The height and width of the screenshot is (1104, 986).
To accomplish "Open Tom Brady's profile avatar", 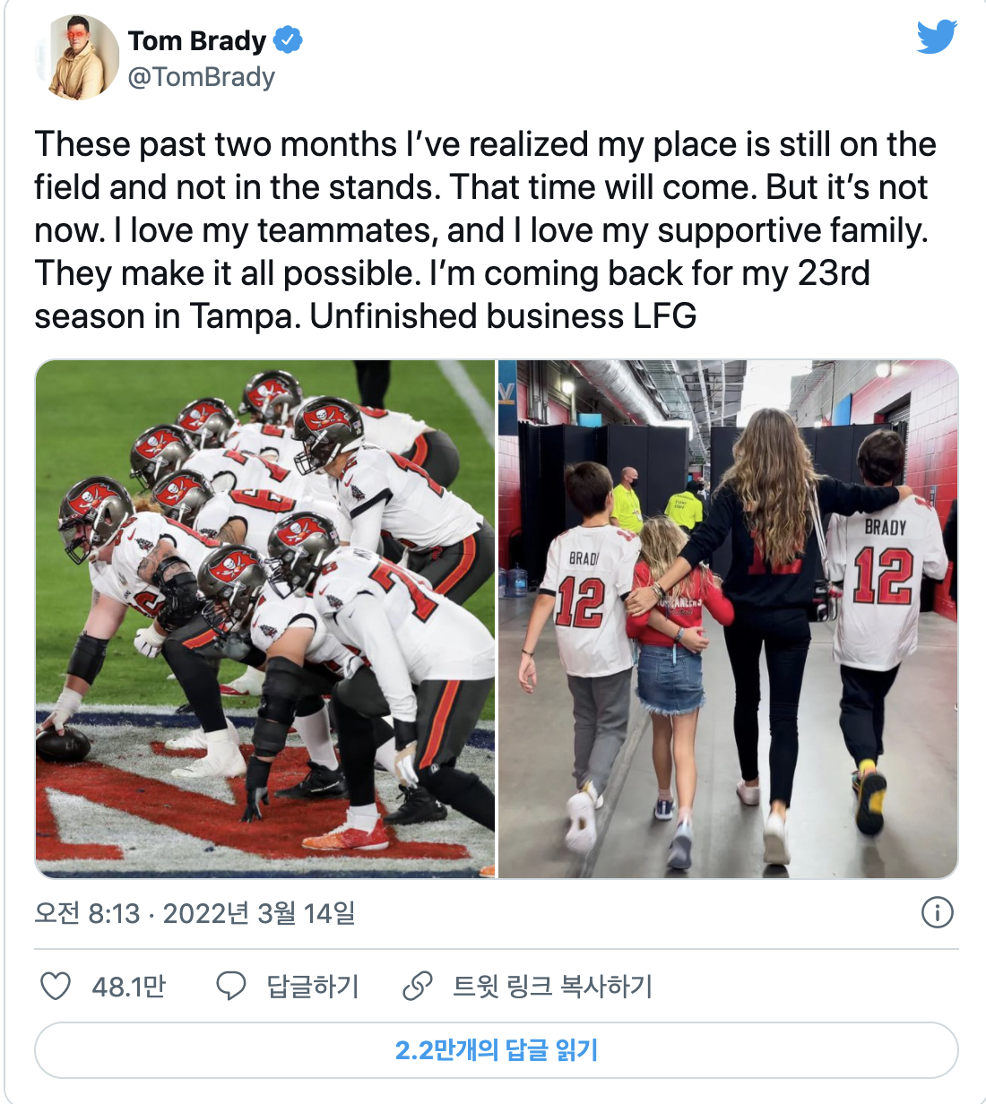I will coord(77,57).
